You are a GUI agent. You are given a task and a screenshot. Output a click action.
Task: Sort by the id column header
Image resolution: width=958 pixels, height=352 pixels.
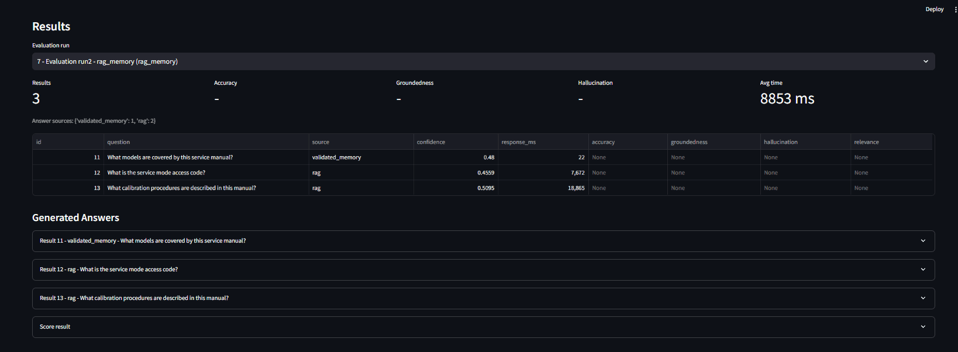[x=68, y=142]
